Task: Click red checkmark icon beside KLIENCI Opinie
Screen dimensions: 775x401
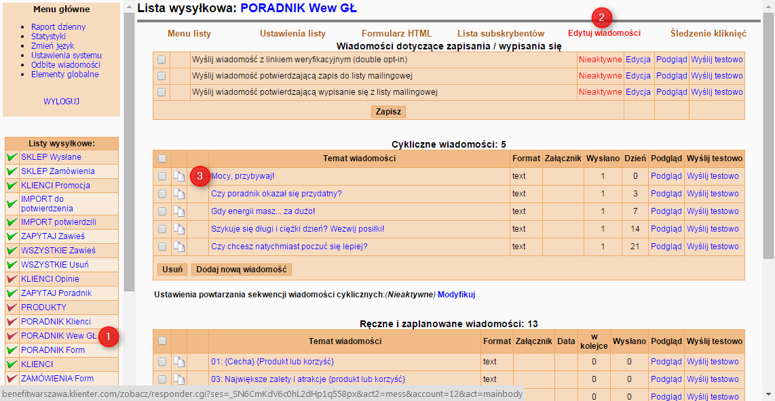Action: 12,279
